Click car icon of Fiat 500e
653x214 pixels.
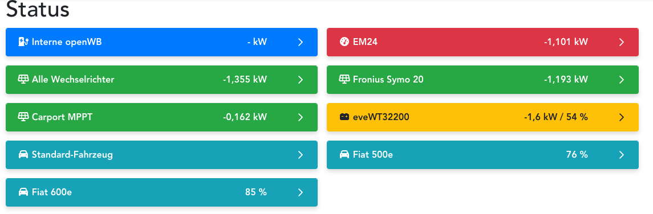[344, 155]
